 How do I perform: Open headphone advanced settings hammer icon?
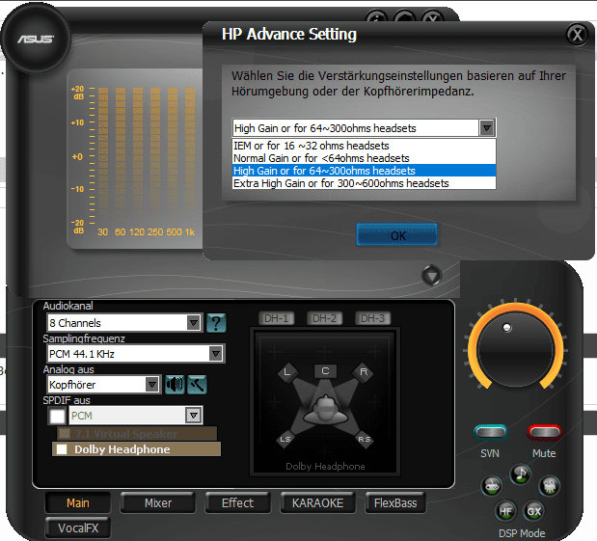197,385
